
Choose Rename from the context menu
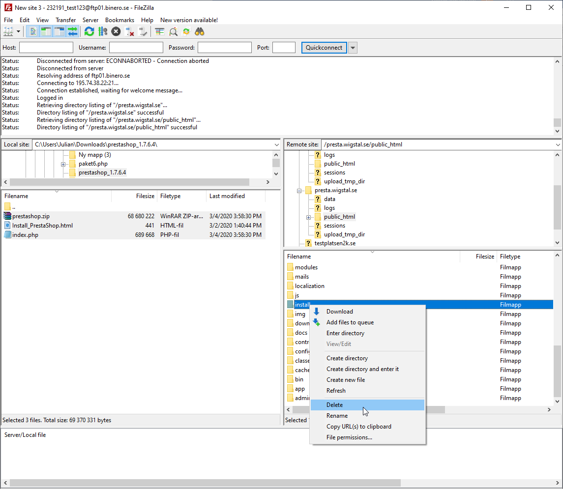coord(368,415)
